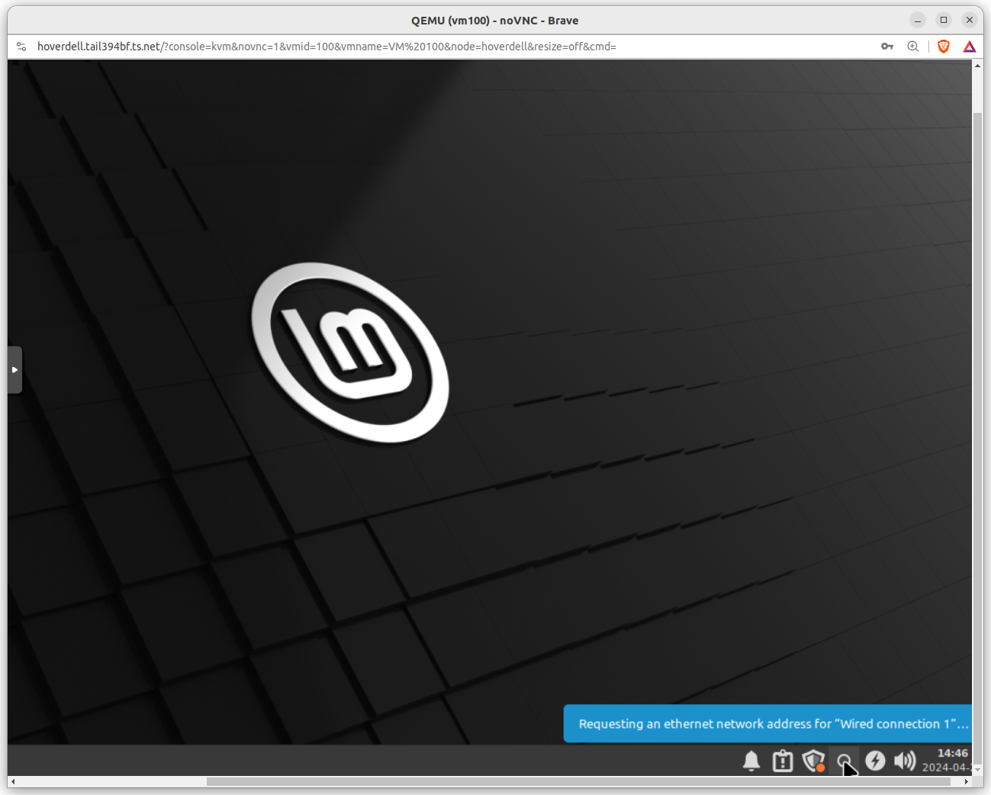This screenshot has height=795, width=991.
Task: Open the saved passwords key icon
Action: [887, 47]
